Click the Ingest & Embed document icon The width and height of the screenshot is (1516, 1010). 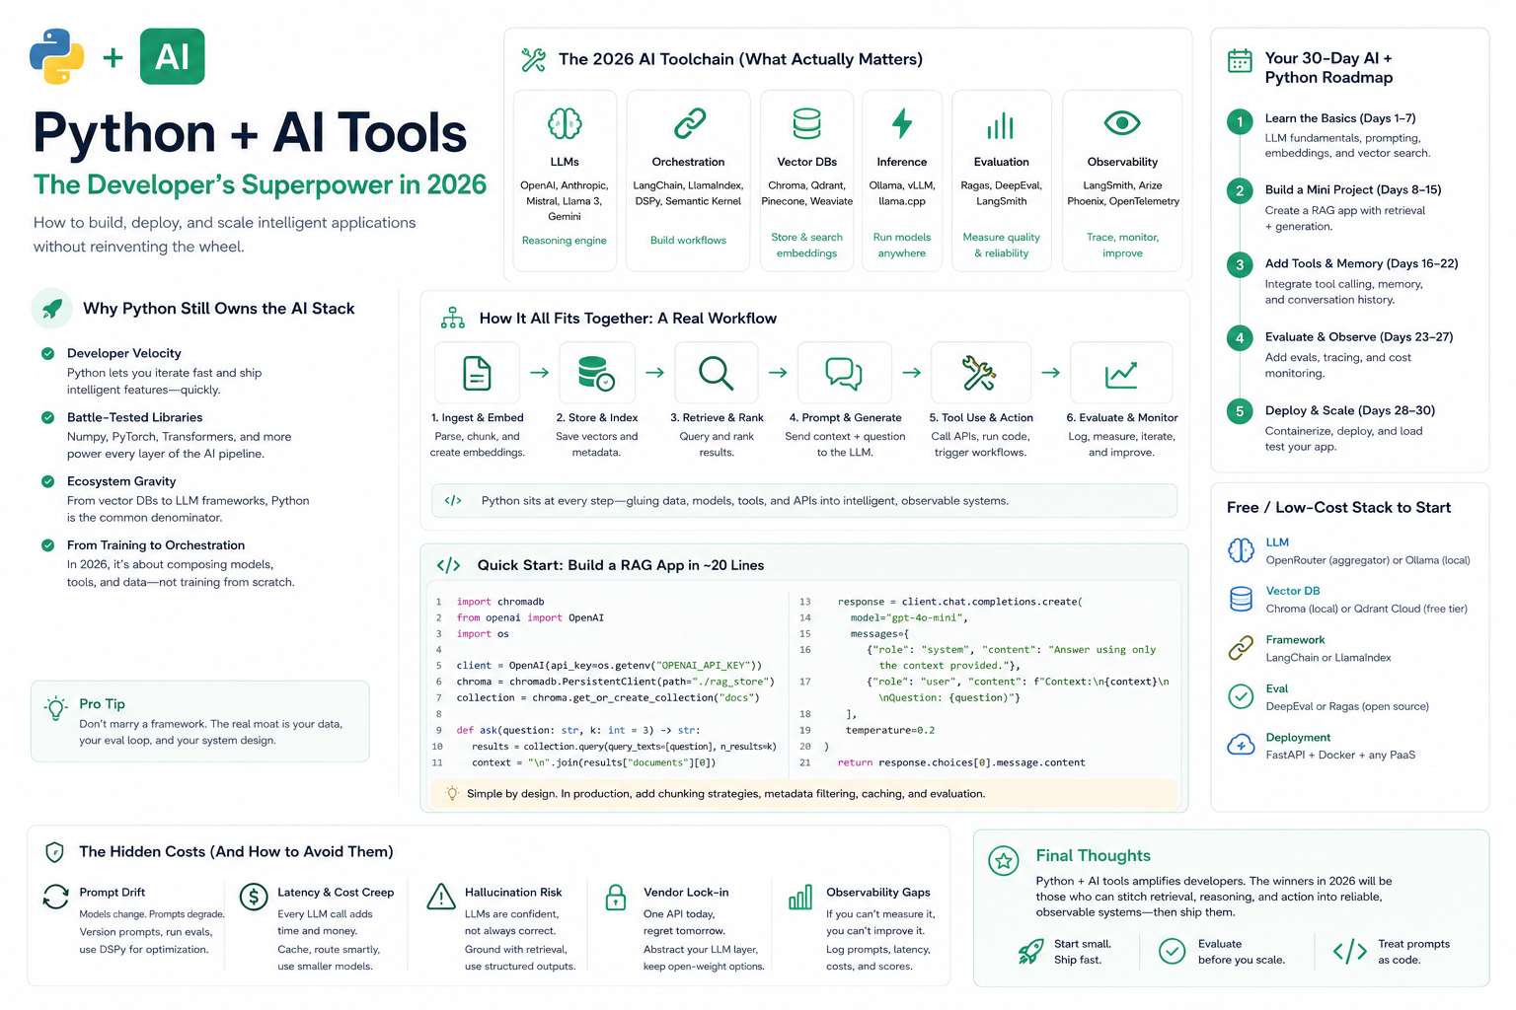[478, 374]
